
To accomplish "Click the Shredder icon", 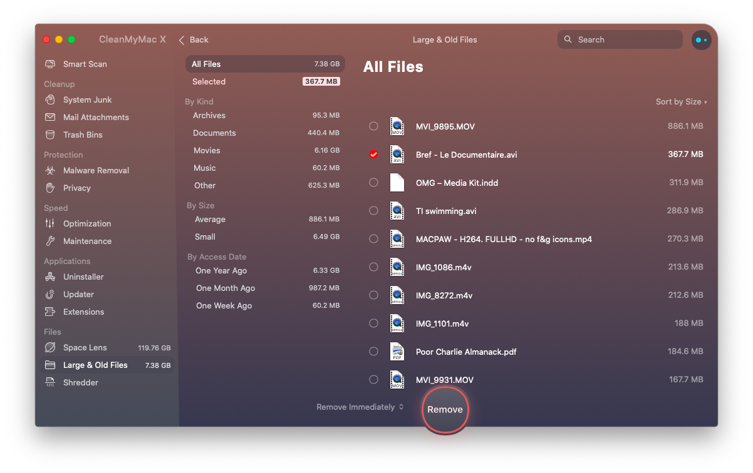I will pos(50,383).
